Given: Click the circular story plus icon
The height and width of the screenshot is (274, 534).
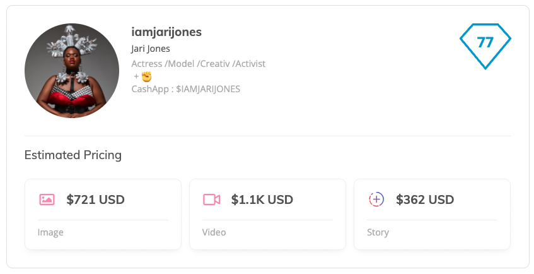Looking at the screenshot, I should coord(376,200).
